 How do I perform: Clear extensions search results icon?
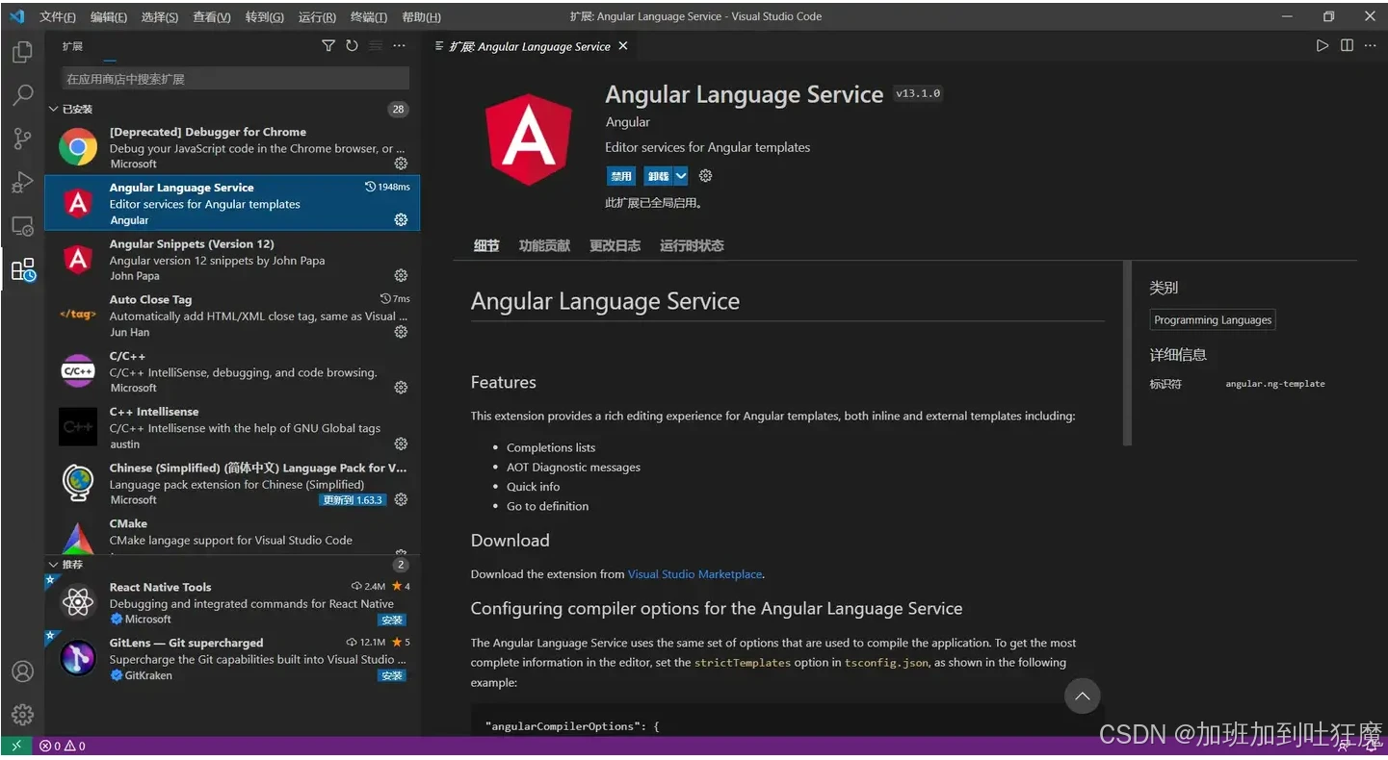point(376,46)
